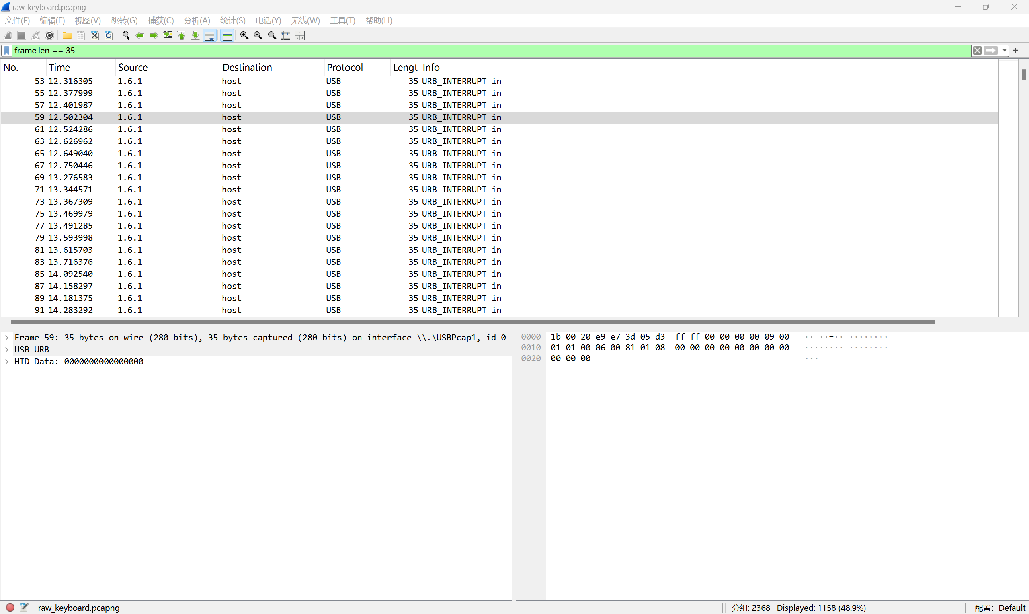Open a capture file with folder icon
This screenshot has width=1029, height=614.
pyautogui.click(x=67, y=36)
